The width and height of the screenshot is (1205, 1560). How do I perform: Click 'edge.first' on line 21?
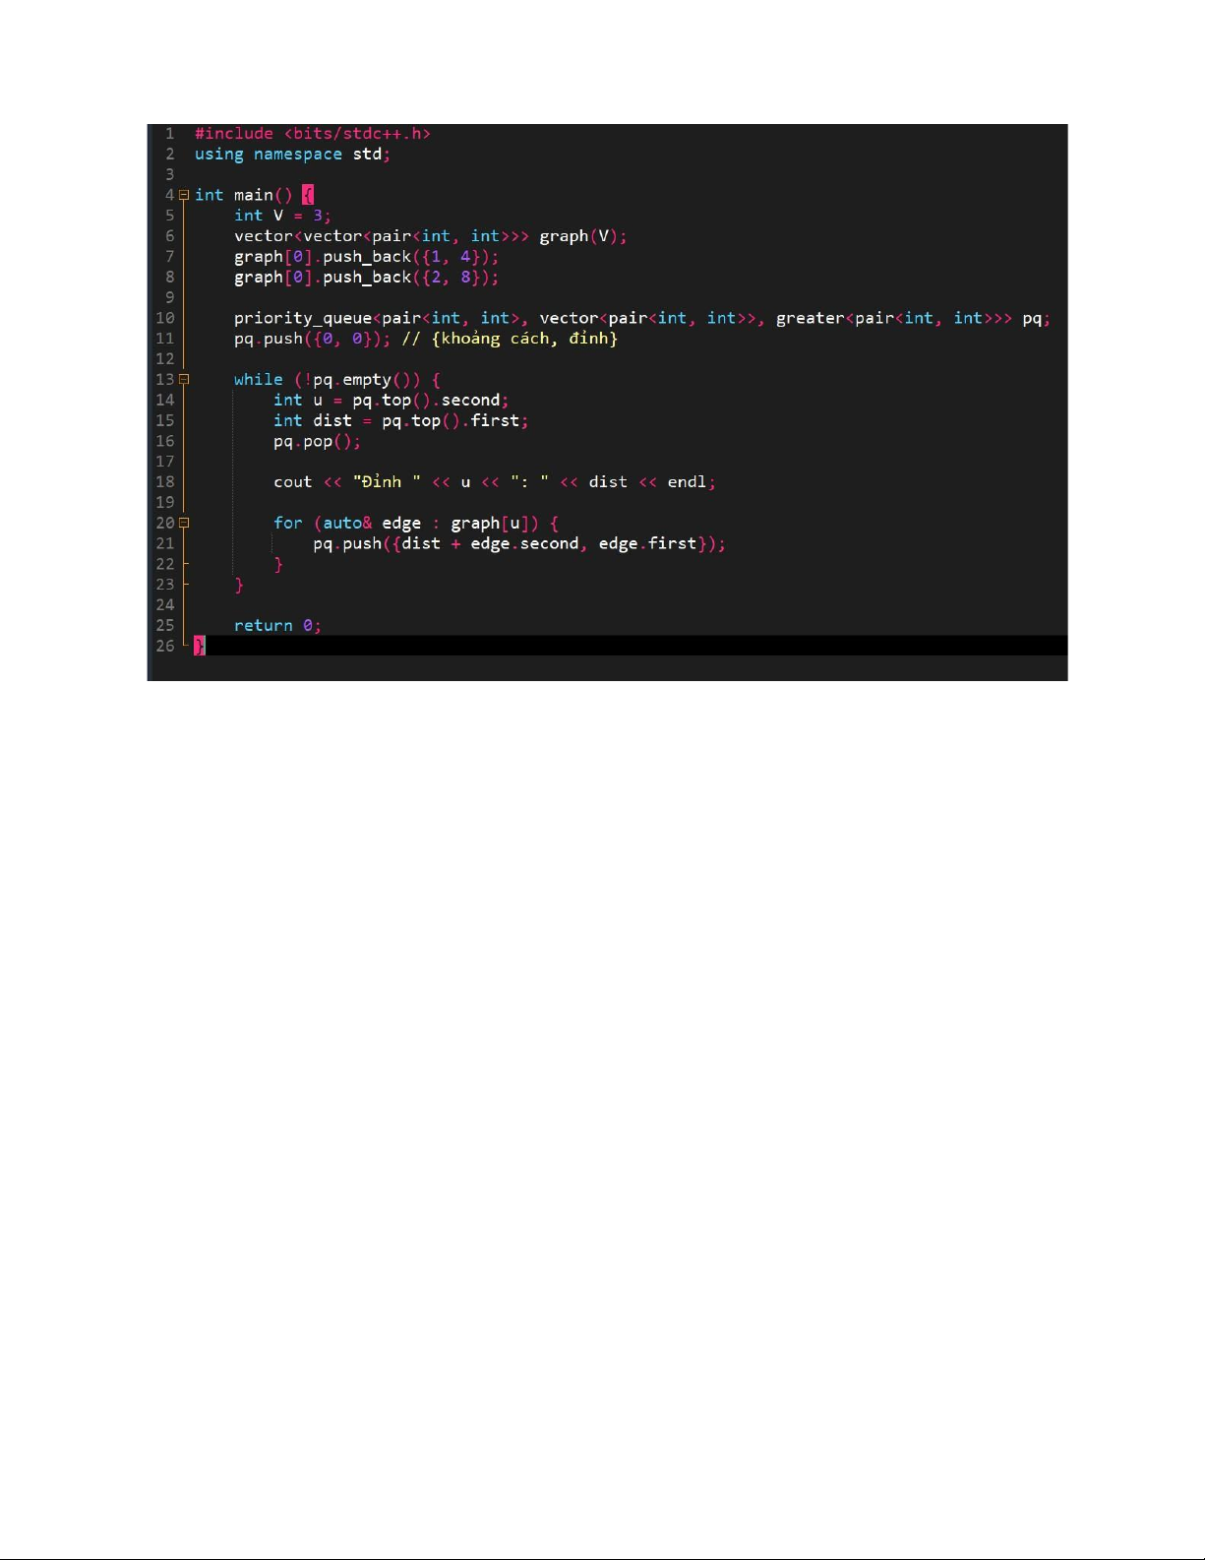point(647,544)
